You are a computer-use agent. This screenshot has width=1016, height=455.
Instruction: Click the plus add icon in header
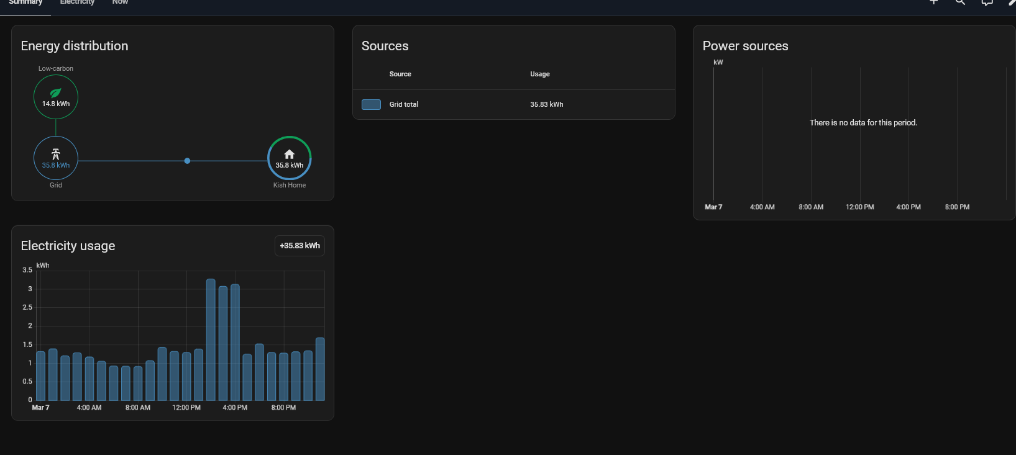coord(933,2)
